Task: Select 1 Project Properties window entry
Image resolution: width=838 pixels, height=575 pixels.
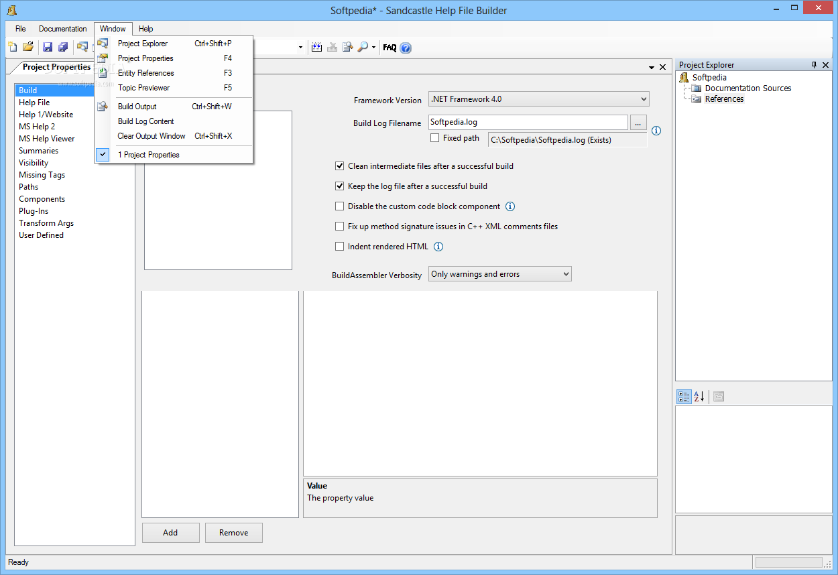Action: (174, 155)
